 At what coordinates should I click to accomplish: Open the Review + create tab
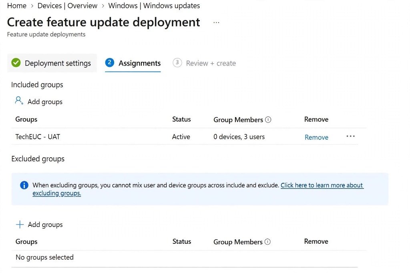[204, 63]
